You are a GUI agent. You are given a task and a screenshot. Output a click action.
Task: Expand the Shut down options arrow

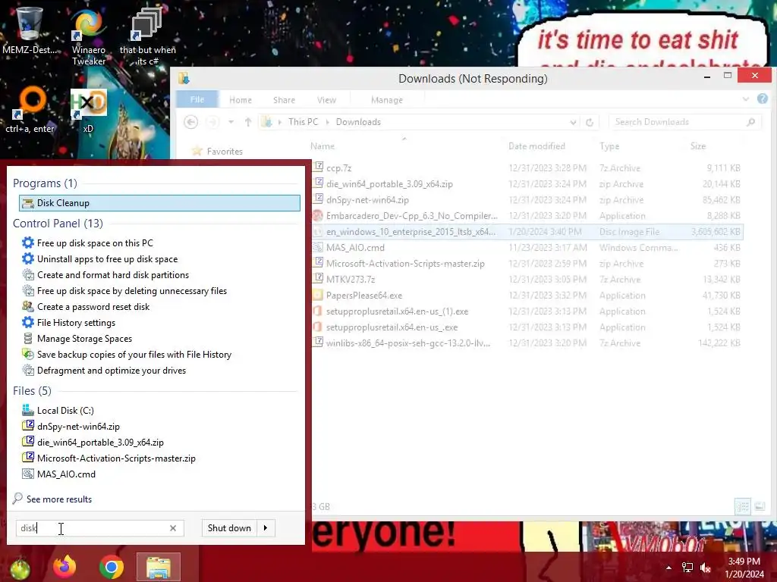click(266, 528)
